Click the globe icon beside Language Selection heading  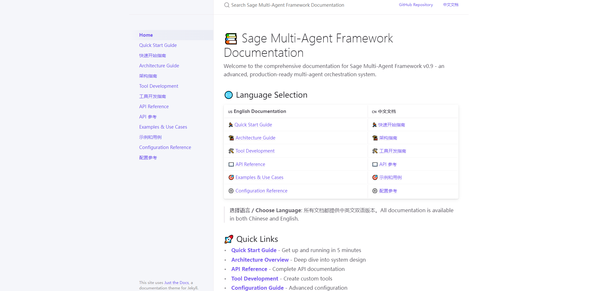[228, 95]
